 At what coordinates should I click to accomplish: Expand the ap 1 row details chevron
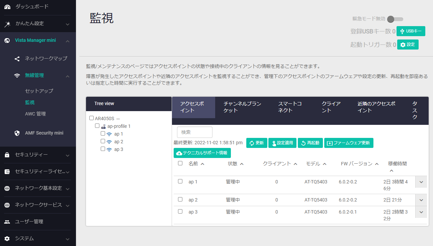(421, 182)
